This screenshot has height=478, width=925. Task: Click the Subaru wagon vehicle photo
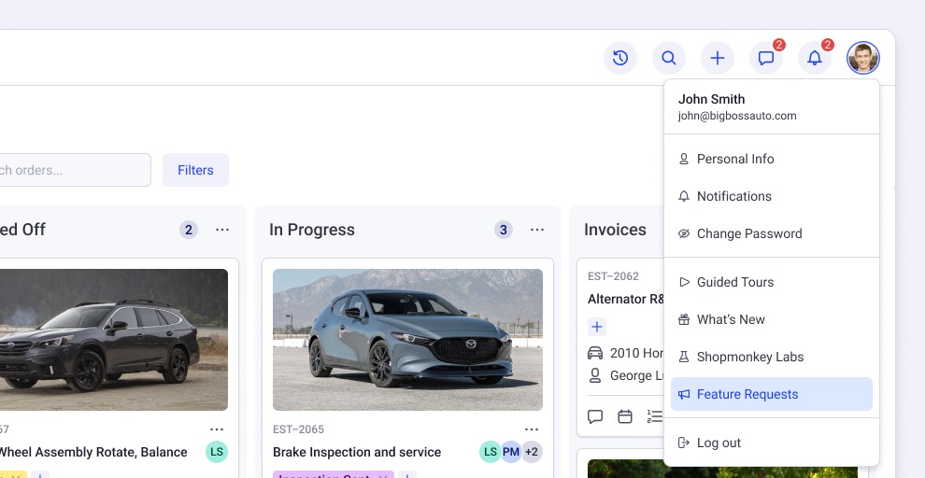click(114, 340)
